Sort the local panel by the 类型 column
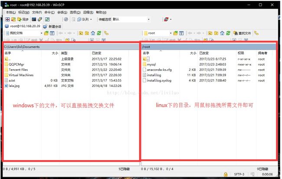282x179 pixels. (x=75, y=53)
